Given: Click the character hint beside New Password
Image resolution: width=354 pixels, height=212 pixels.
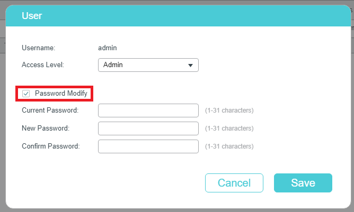Looking at the screenshot, I should coord(229,128).
